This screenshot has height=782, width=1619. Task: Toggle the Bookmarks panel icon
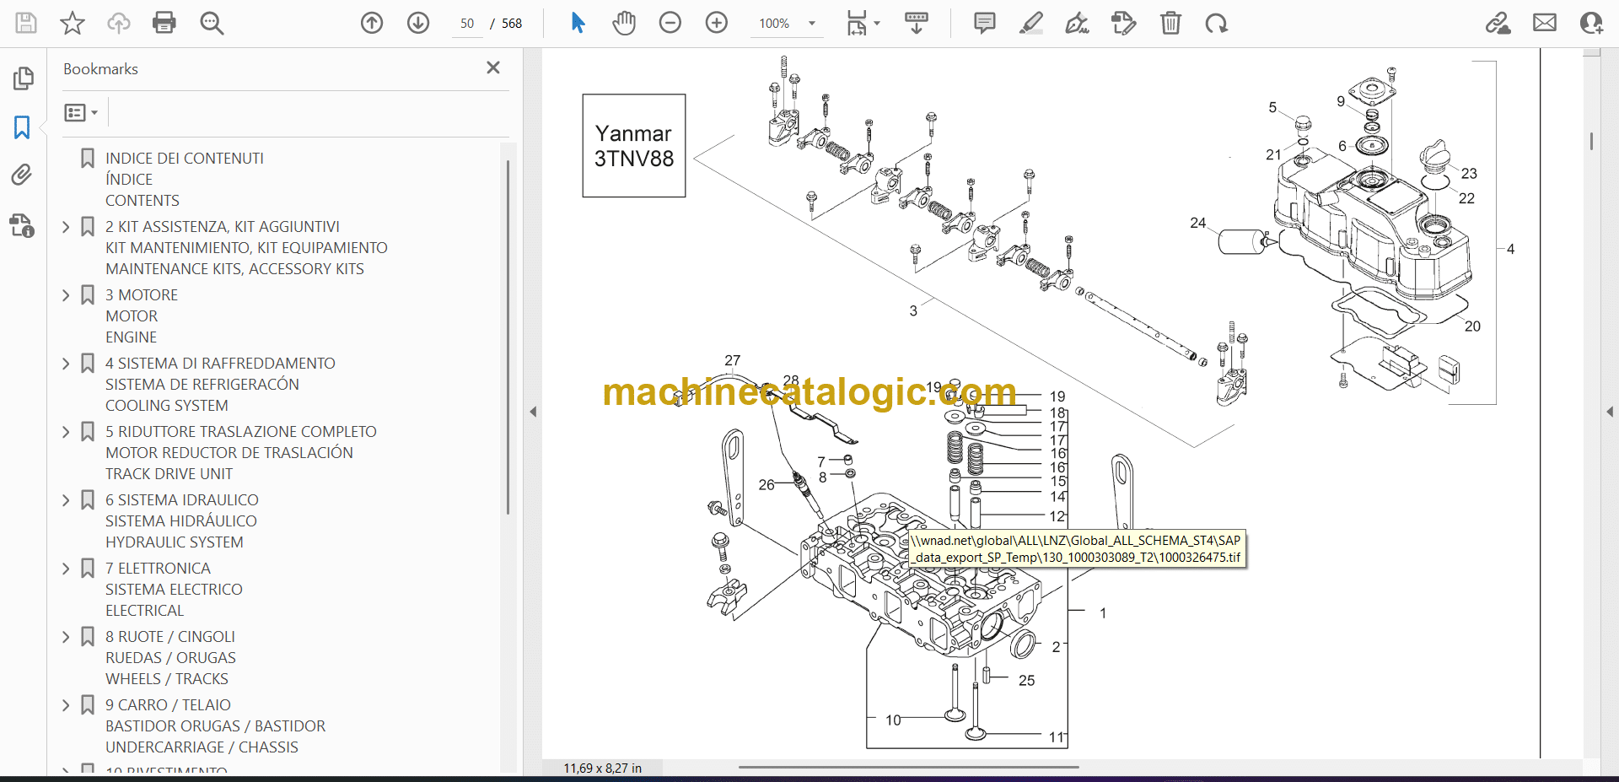(22, 127)
